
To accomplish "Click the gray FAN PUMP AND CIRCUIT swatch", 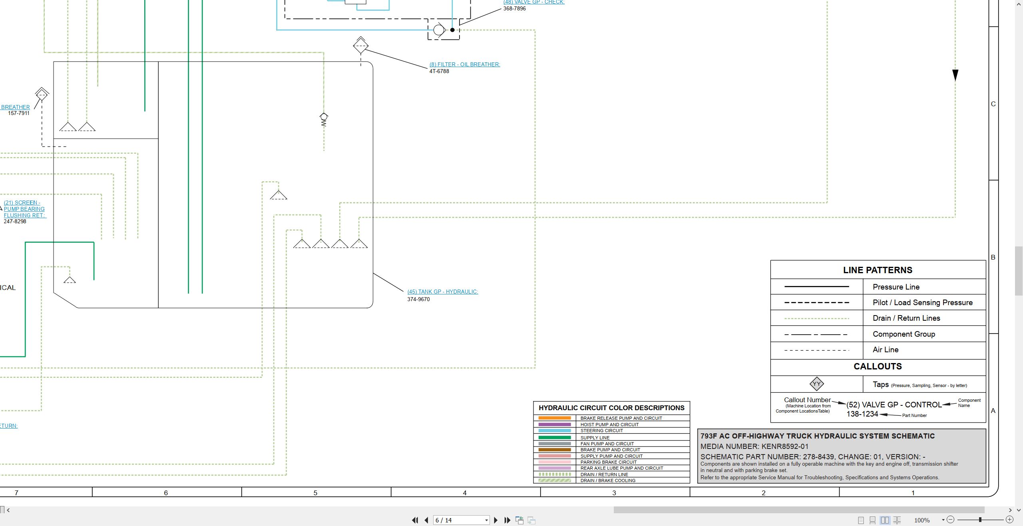I will (x=555, y=444).
